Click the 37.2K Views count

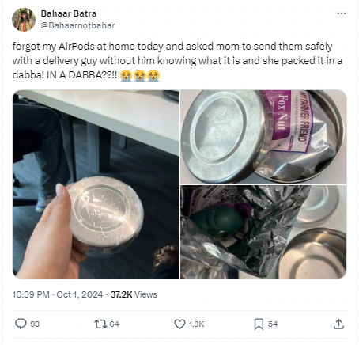click(134, 294)
